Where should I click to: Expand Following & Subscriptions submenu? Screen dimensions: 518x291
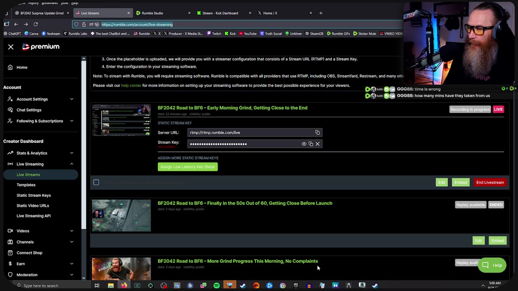72,121
